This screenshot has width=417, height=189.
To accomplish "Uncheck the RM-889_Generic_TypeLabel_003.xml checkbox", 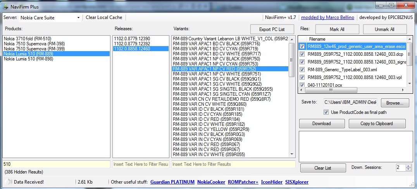I will (x=302, y=70).
